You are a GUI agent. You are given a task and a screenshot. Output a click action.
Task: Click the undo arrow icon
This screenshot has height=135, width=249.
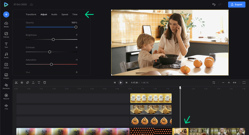point(214,5)
